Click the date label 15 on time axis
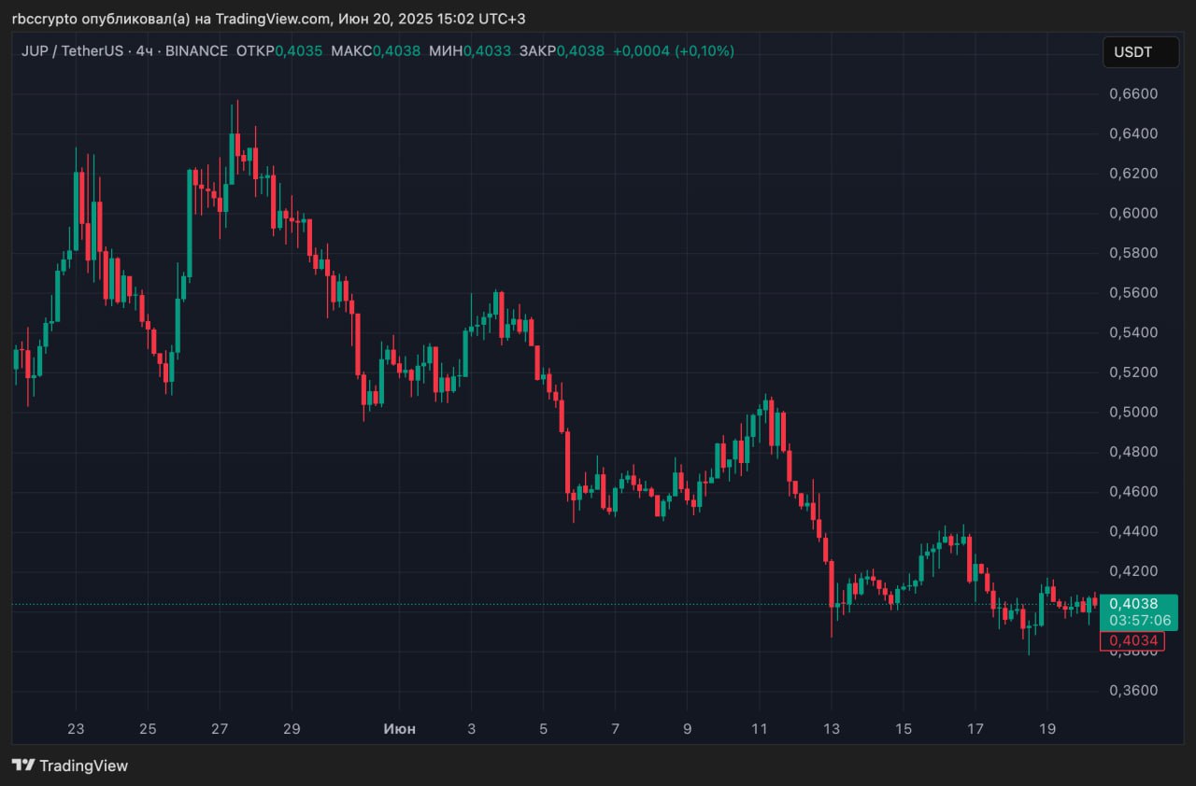This screenshot has width=1196, height=786. [x=903, y=728]
